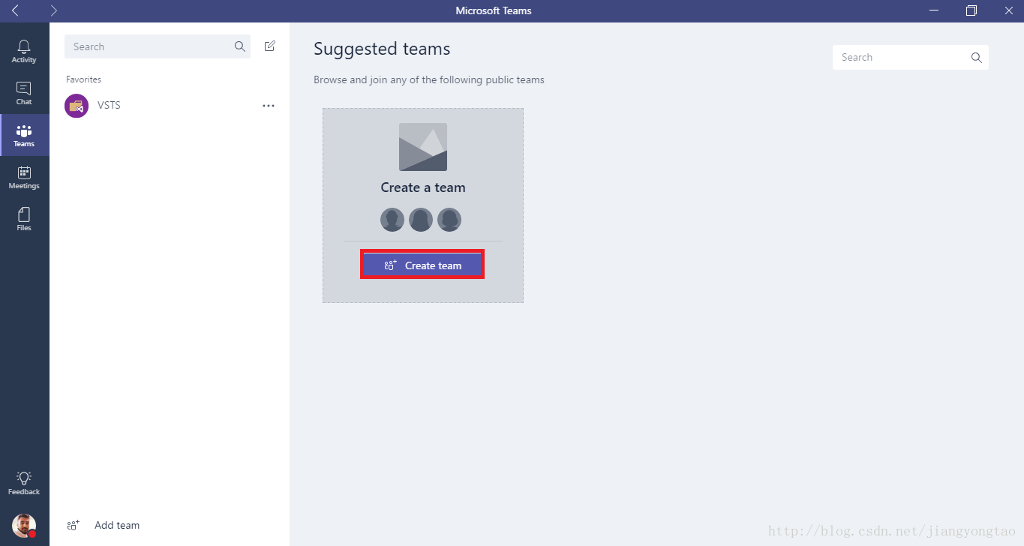Go back using the back arrow

click(16, 10)
